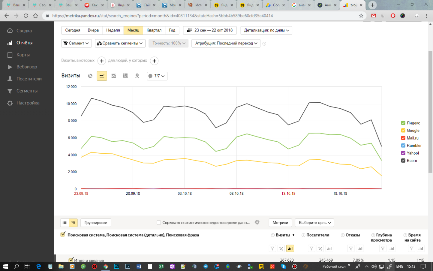Toggle the Яндекс legend checkbox
The image size is (433, 271).
pos(403,123)
